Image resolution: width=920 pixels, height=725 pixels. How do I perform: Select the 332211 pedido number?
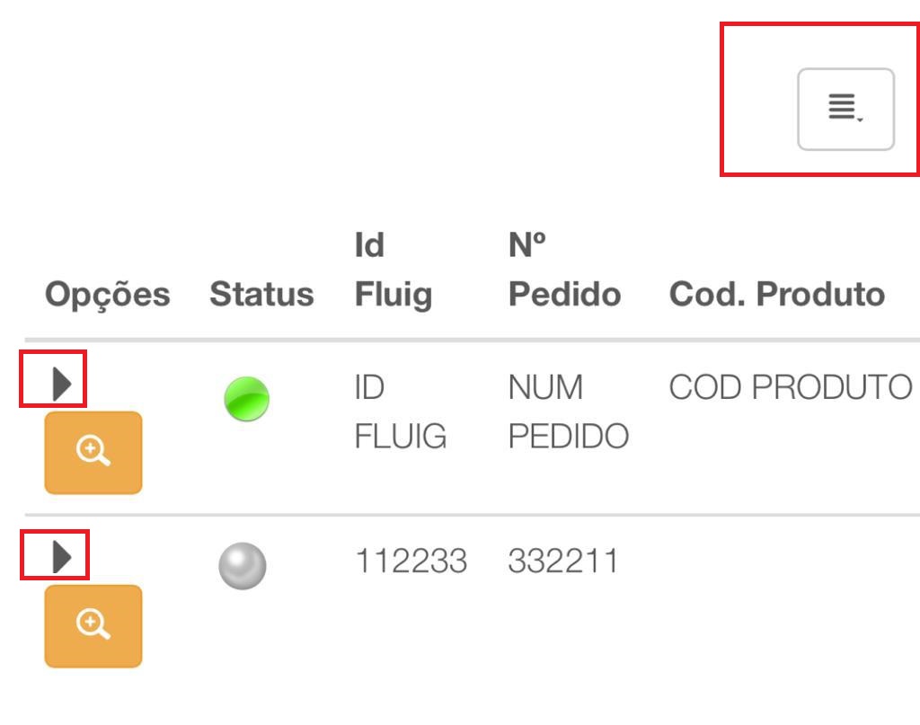[x=563, y=561]
